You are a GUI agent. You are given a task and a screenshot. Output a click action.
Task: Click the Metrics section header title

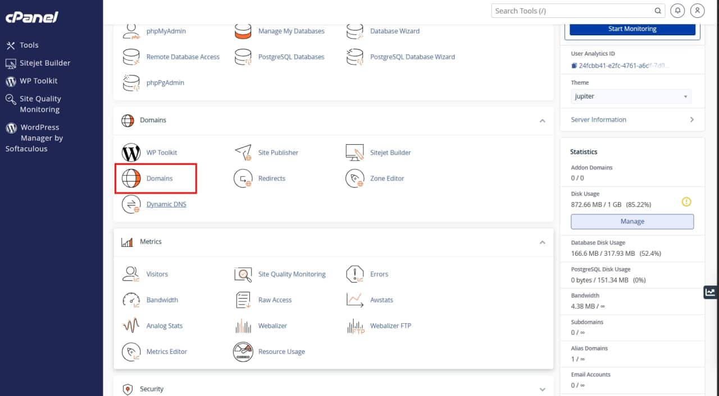click(151, 242)
